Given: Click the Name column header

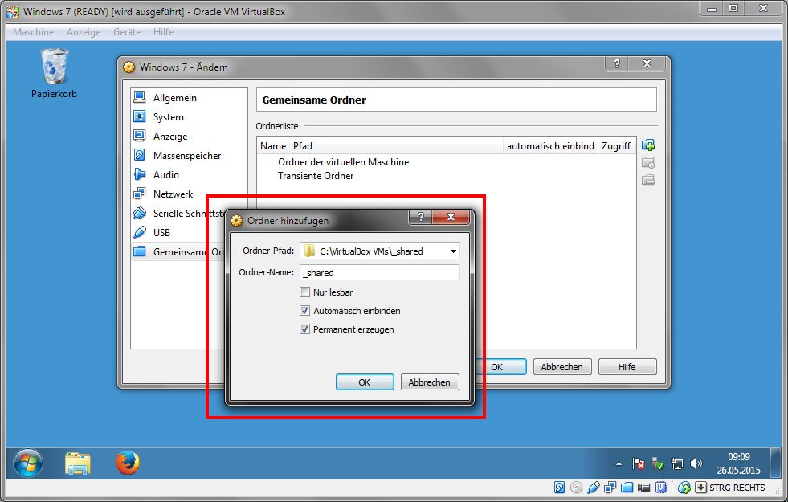Looking at the screenshot, I should click(x=273, y=145).
